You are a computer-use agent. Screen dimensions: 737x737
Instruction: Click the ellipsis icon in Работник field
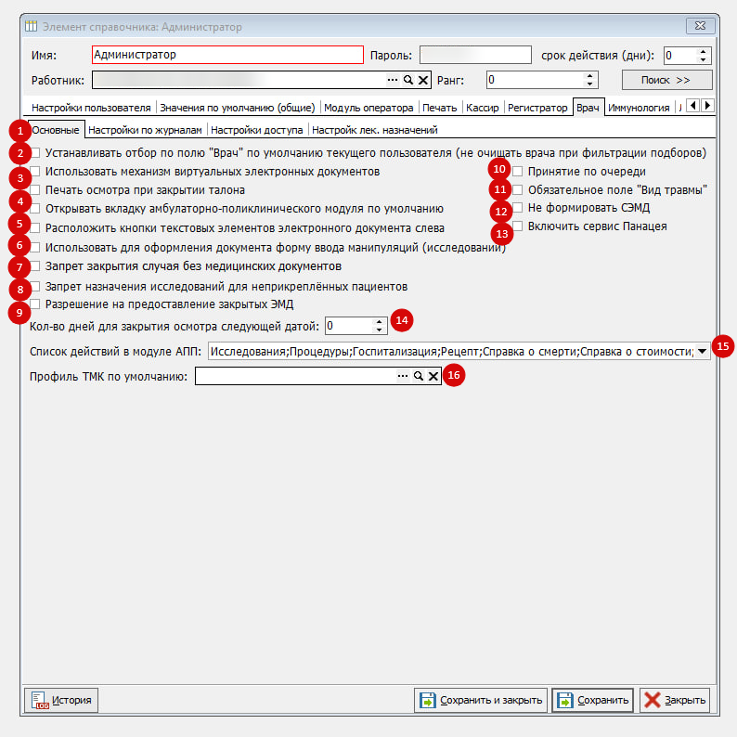click(393, 80)
